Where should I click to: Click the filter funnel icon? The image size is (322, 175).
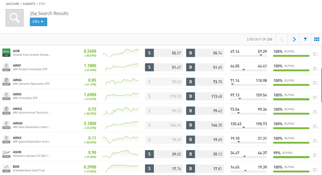305,39
